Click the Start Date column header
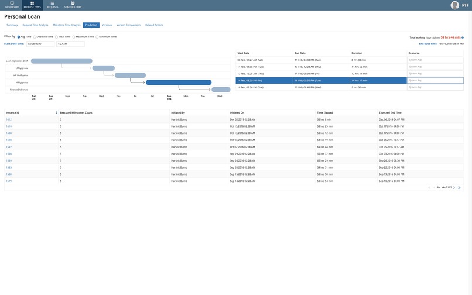Viewport: 472px width, 295px height. coord(244,53)
